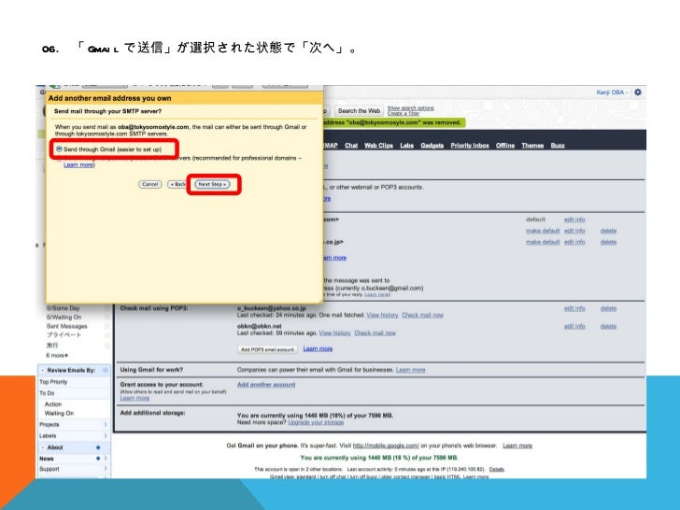Expand the Labels row arrow in gadget
The height and width of the screenshot is (510, 680).
point(106,435)
